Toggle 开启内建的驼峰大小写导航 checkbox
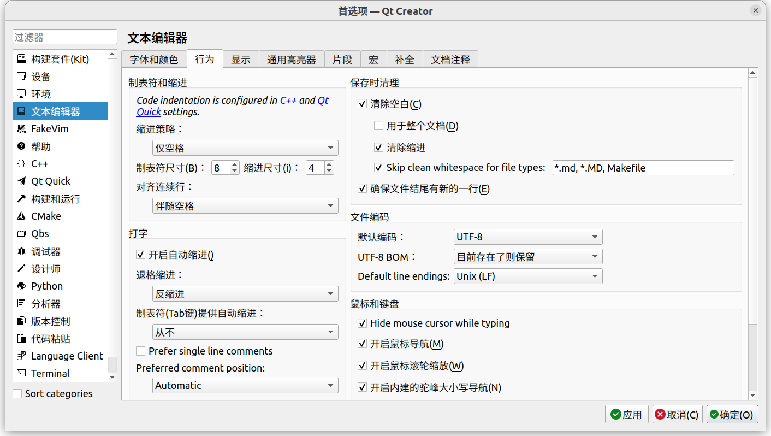 (362, 387)
